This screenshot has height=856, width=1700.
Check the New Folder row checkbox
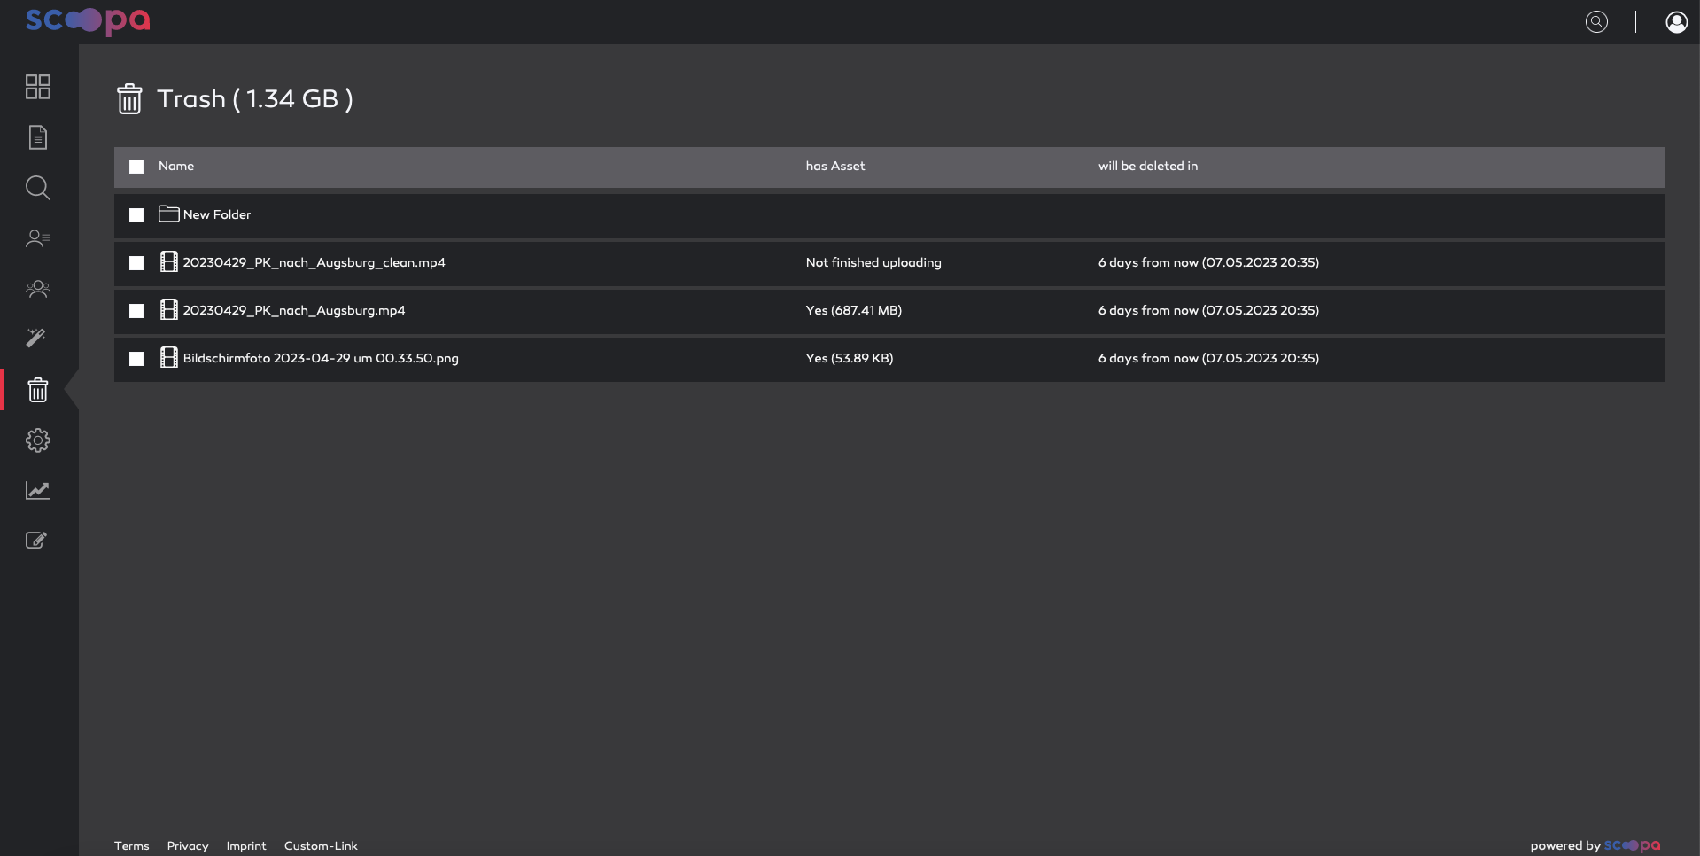tap(136, 215)
